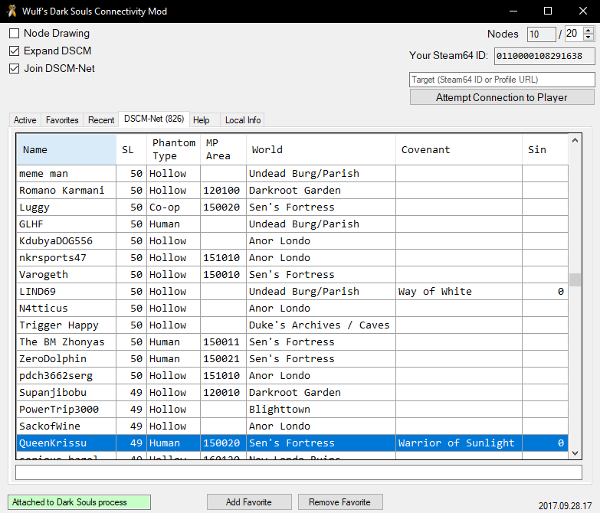Decrease max nodes with down stepper arrow
Viewport: 600px width, 513px height.
tap(589, 37)
